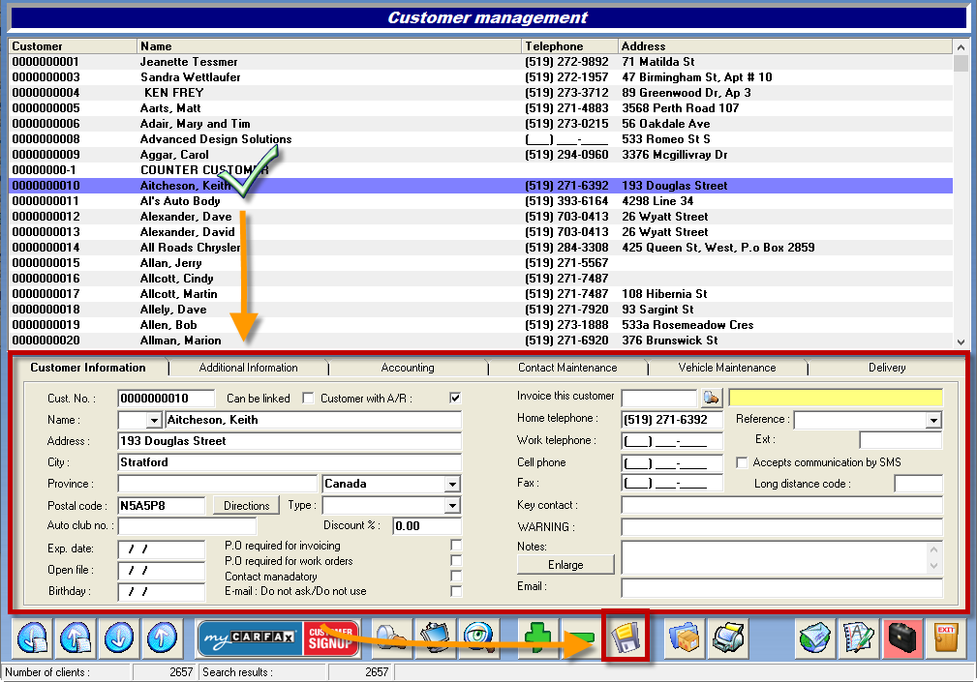
Task: Click the computer monitor toolbar icon
Action: (x=435, y=638)
